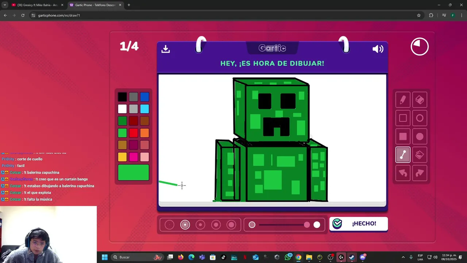Viewport: 467px width, 263px height.
Task: Pick the dark green color swatch
Action: pyautogui.click(x=122, y=121)
